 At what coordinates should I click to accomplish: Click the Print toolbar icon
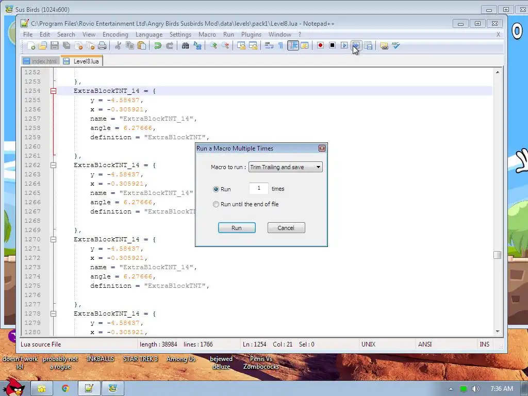pyautogui.click(x=103, y=45)
